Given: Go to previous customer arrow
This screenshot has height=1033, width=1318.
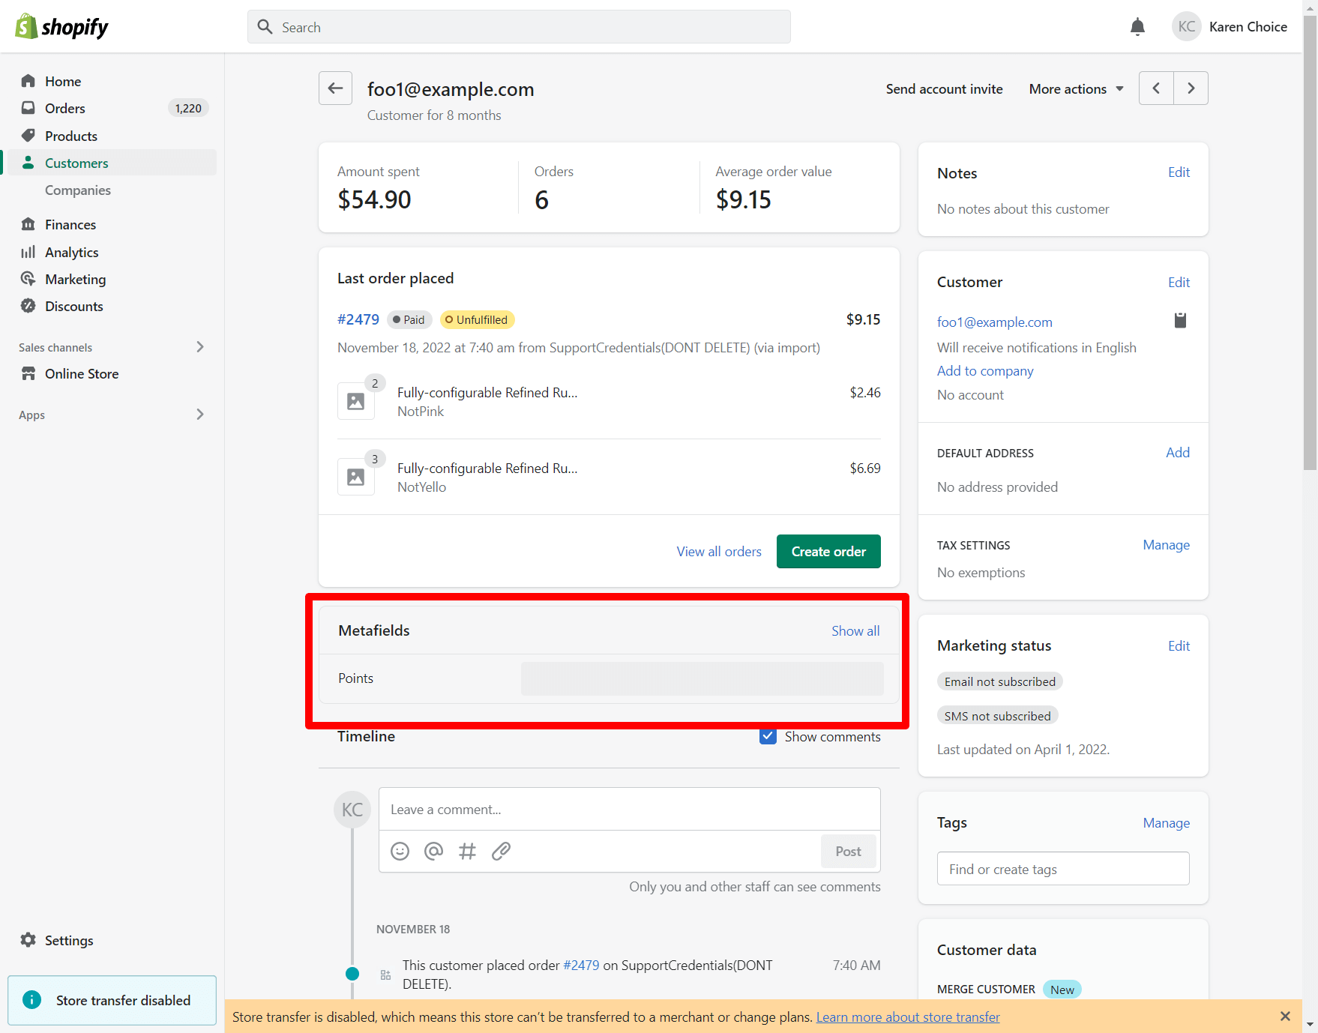Looking at the screenshot, I should coord(1156,88).
